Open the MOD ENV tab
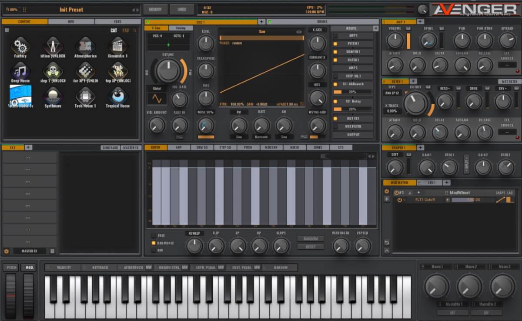 (271, 148)
